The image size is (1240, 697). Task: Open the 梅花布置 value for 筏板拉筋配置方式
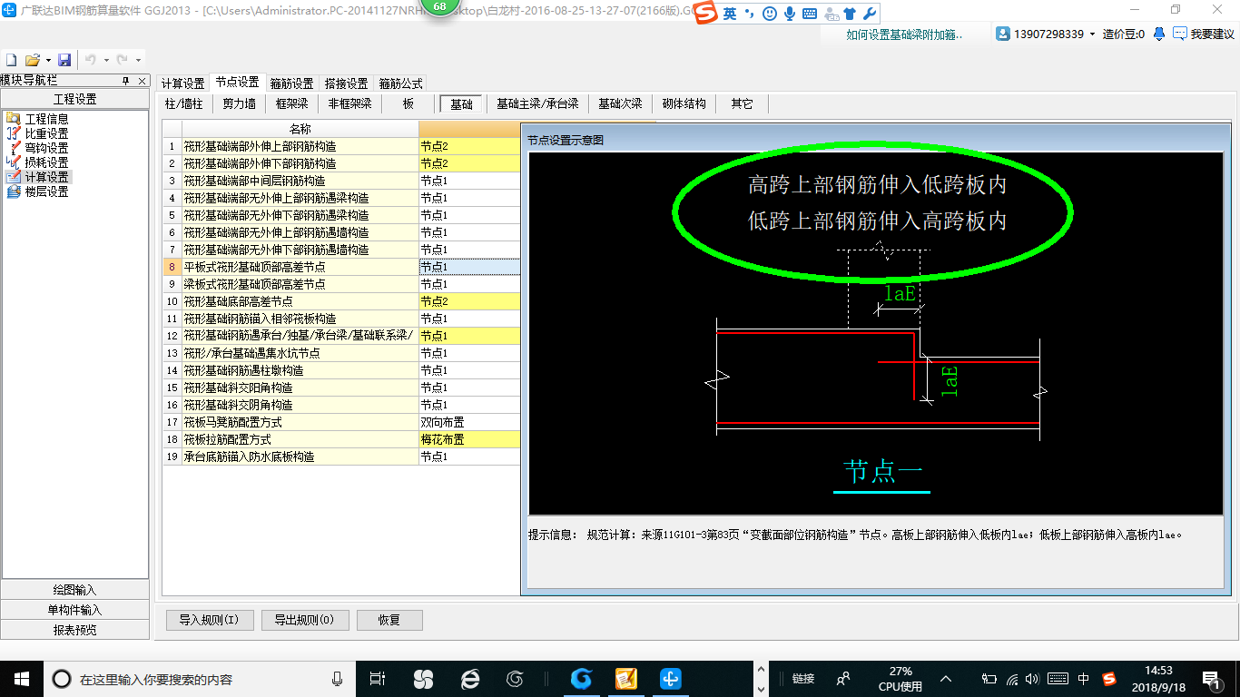click(x=469, y=439)
